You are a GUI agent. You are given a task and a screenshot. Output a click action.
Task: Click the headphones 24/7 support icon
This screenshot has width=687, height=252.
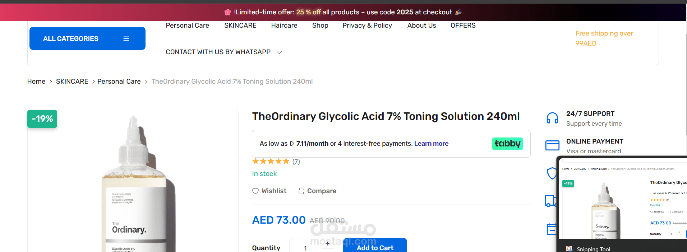(x=552, y=118)
